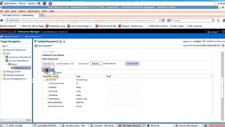Click the CardNum value input field

pyautogui.click(x=122, y=87)
